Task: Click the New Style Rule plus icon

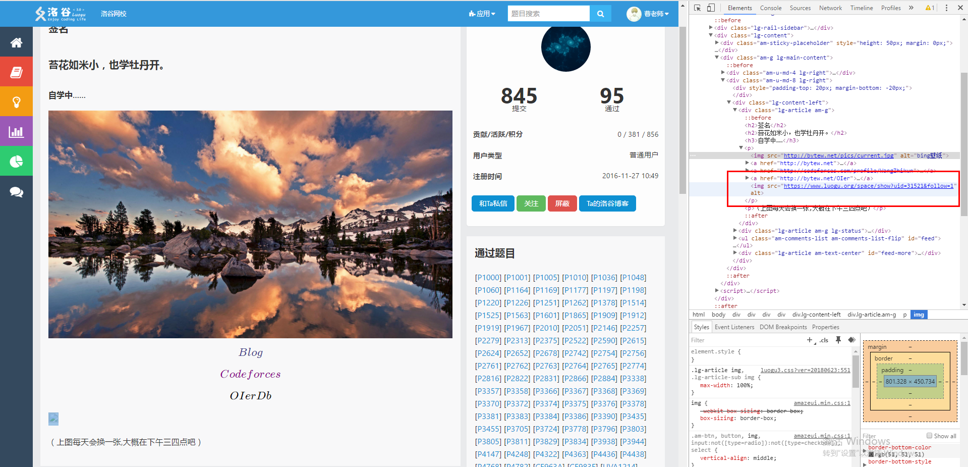Action: click(810, 340)
